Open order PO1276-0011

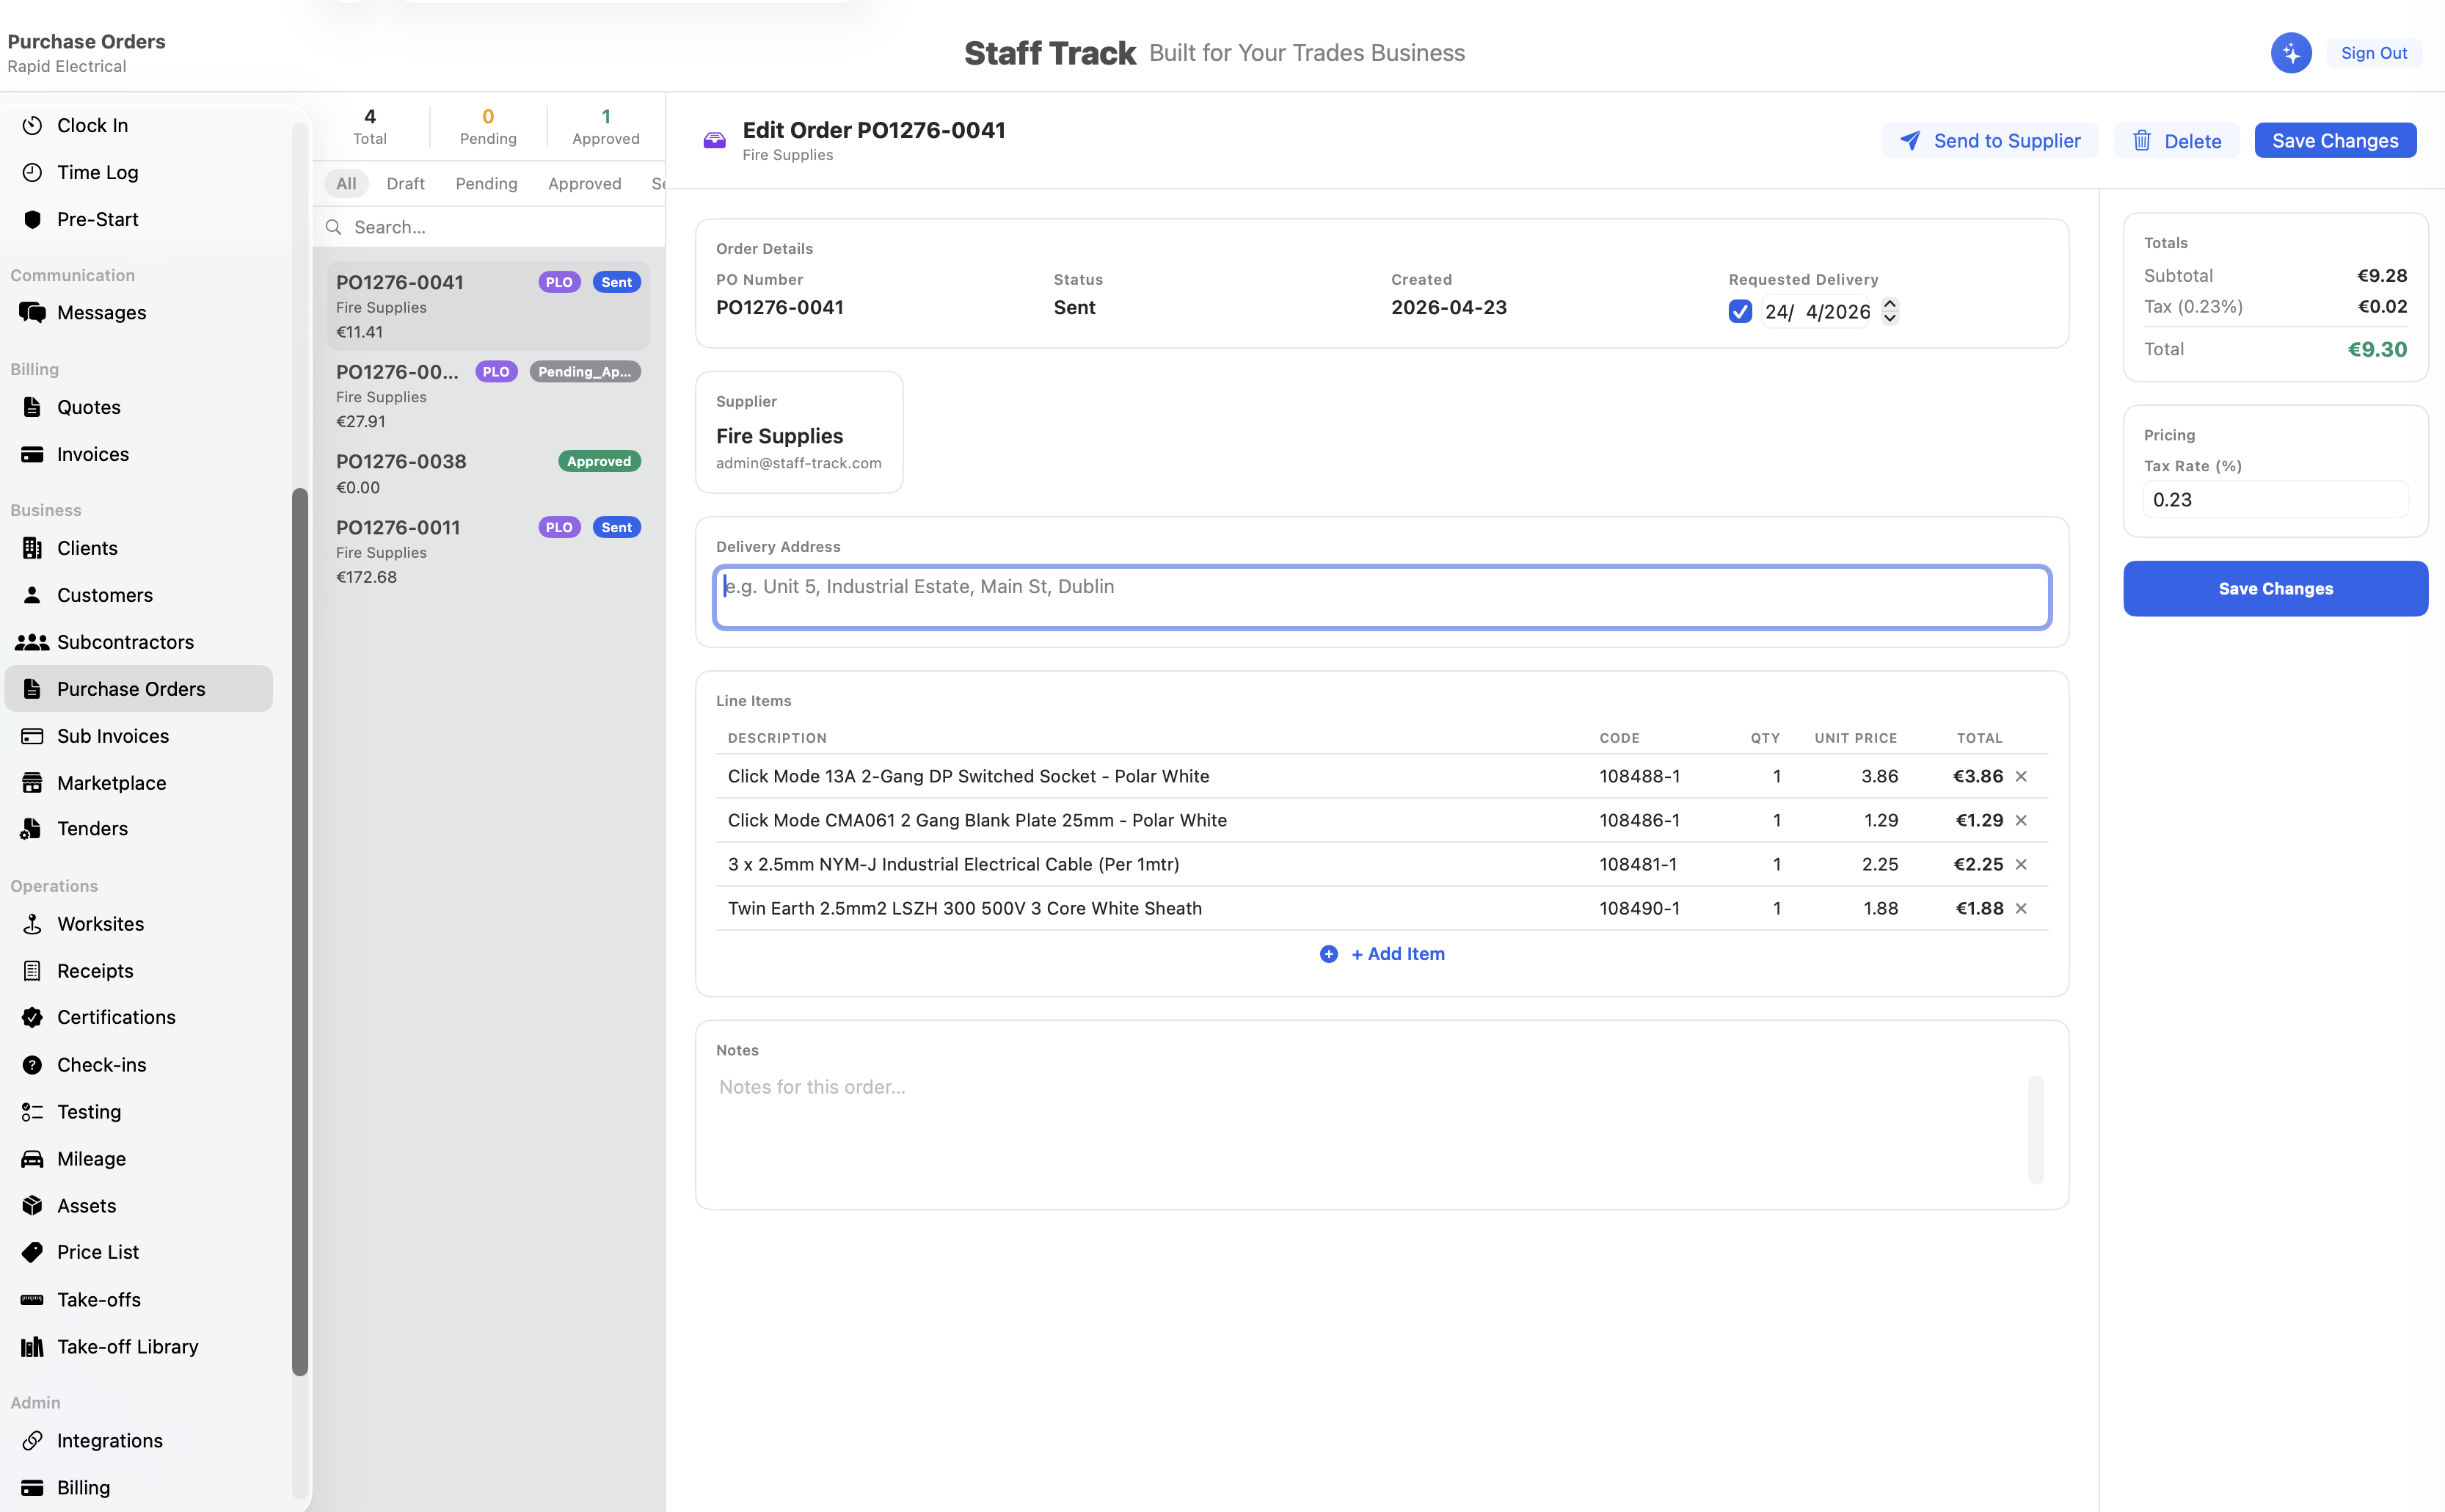[x=488, y=551]
